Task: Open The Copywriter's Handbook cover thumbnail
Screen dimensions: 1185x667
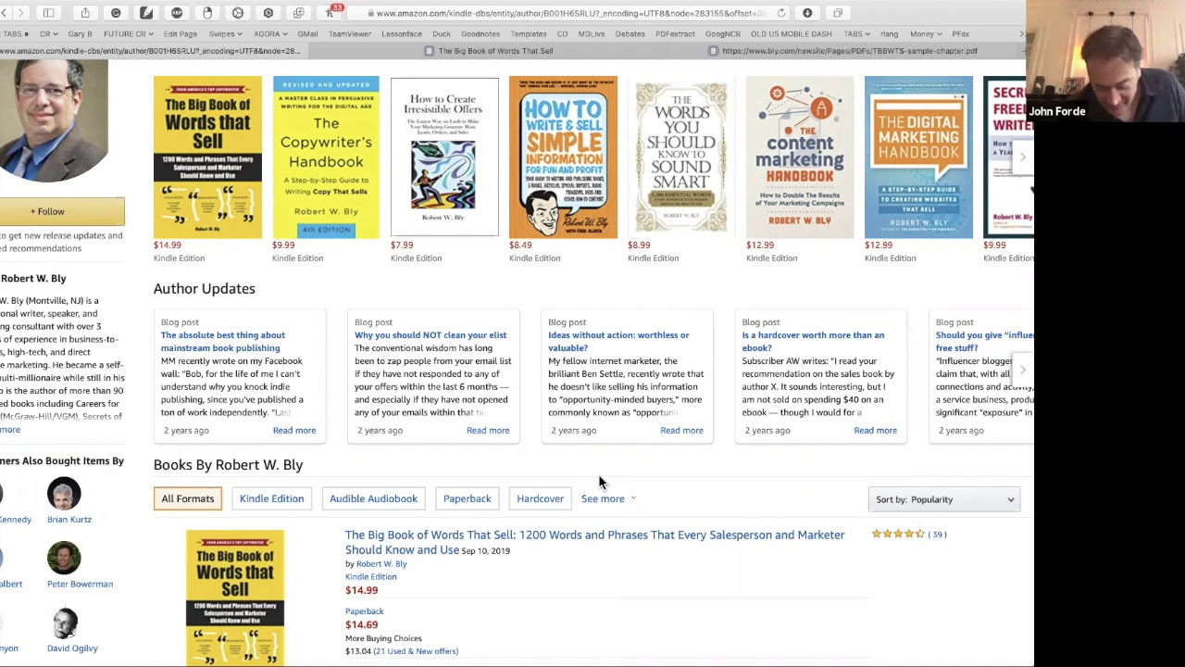Action: click(x=326, y=157)
